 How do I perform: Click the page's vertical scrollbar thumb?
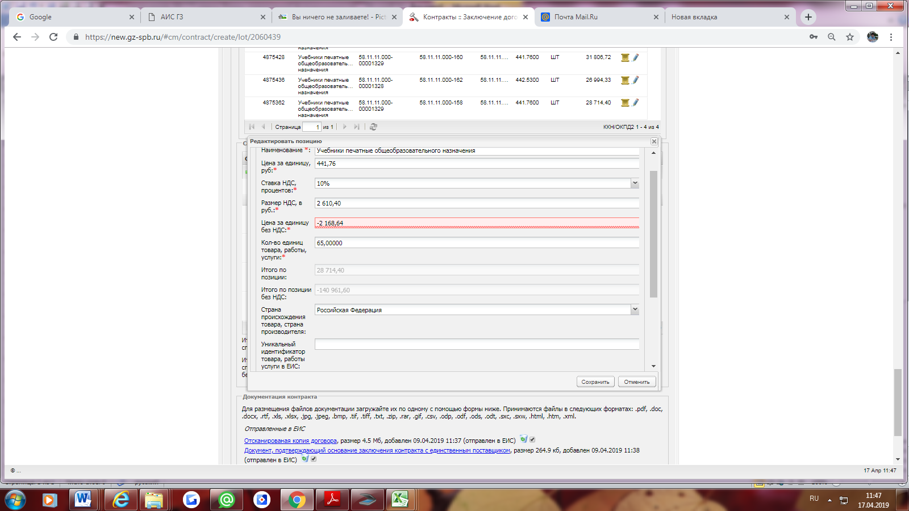click(898, 403)
